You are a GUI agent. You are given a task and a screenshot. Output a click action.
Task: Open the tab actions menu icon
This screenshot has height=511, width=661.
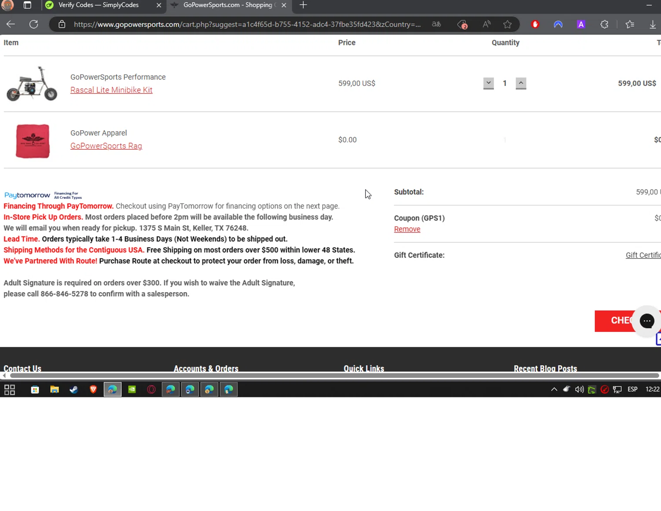(x=27, y=5)
